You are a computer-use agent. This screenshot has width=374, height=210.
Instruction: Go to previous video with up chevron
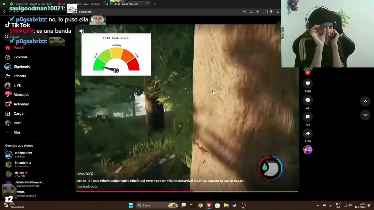tap(365, 101)
